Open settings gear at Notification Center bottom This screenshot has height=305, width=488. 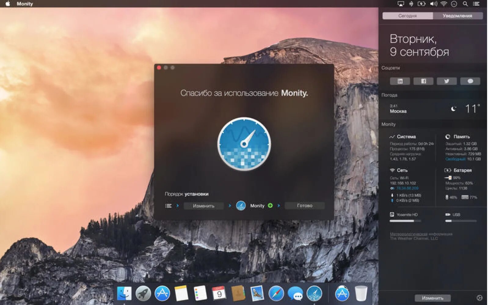(x=479, y=298)
